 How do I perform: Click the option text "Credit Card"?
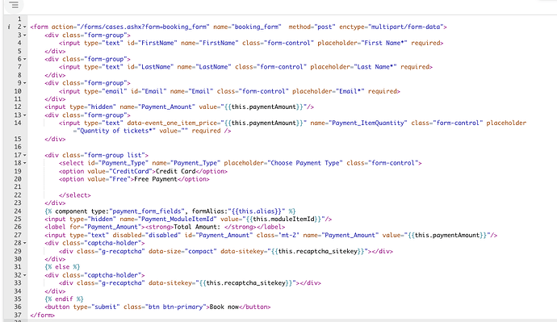click(175, 171)
